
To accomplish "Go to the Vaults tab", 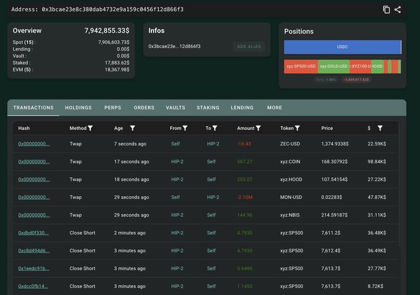I will coord(175,108).
